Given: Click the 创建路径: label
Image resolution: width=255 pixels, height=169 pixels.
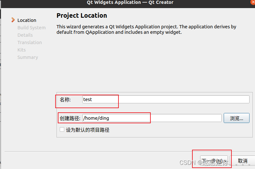Looking at the screenshot, I should click(x=70, y=118).
